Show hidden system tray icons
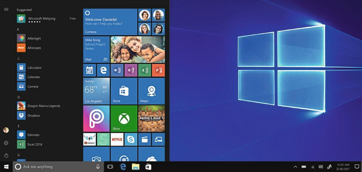Image resolution: width=362 pixels, height=172 pixels. [295, 167]
